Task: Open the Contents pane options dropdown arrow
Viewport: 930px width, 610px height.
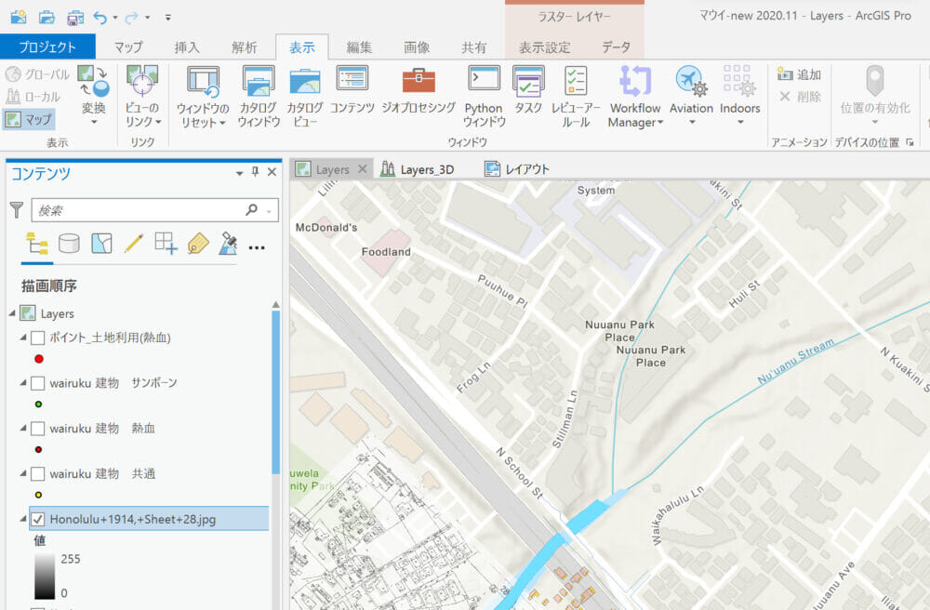Action: 240,173
